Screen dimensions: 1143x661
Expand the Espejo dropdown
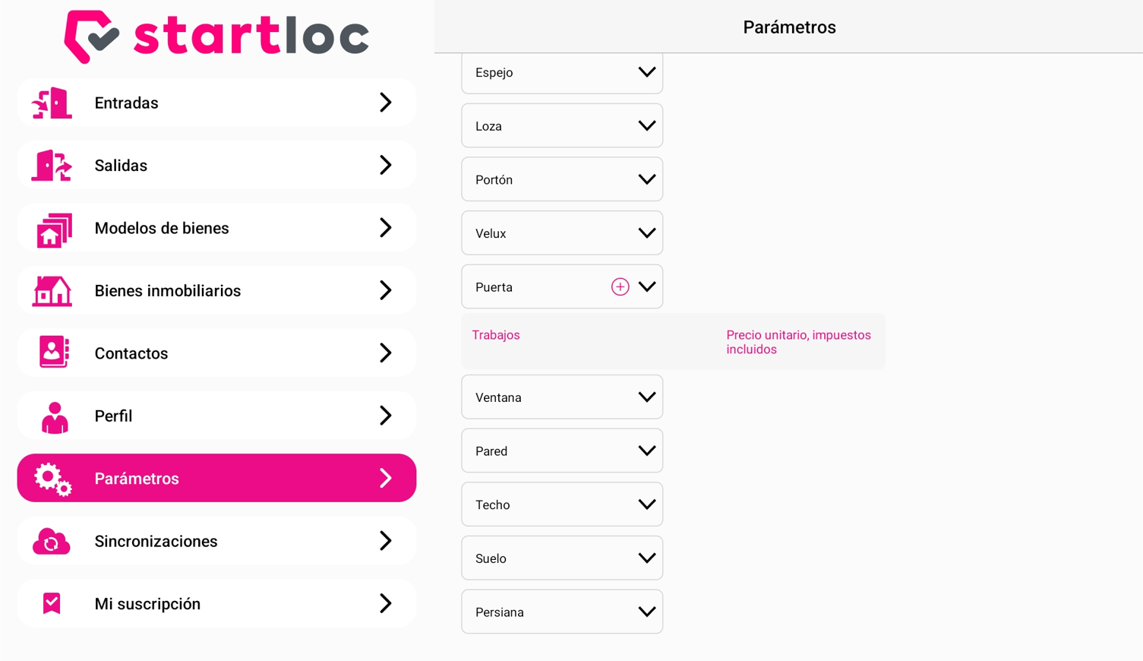pyautogui.click(x=562, y=73)
